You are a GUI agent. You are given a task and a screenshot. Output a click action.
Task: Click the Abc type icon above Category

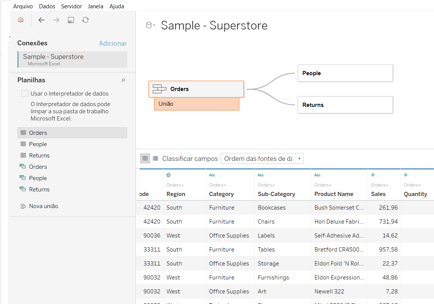pyautogui.click(x=212, y=175)
